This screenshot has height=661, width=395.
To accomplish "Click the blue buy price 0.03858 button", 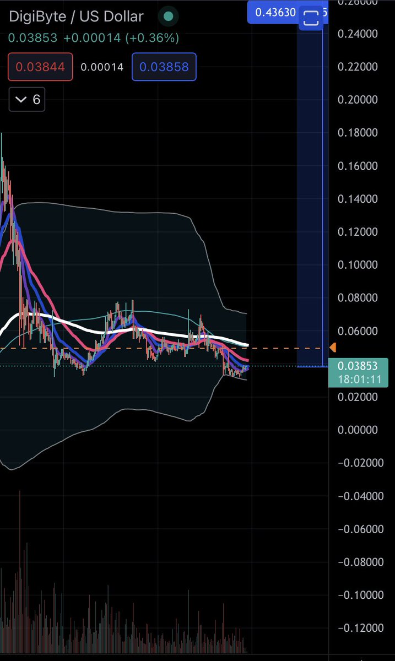I will click(164, 67).
